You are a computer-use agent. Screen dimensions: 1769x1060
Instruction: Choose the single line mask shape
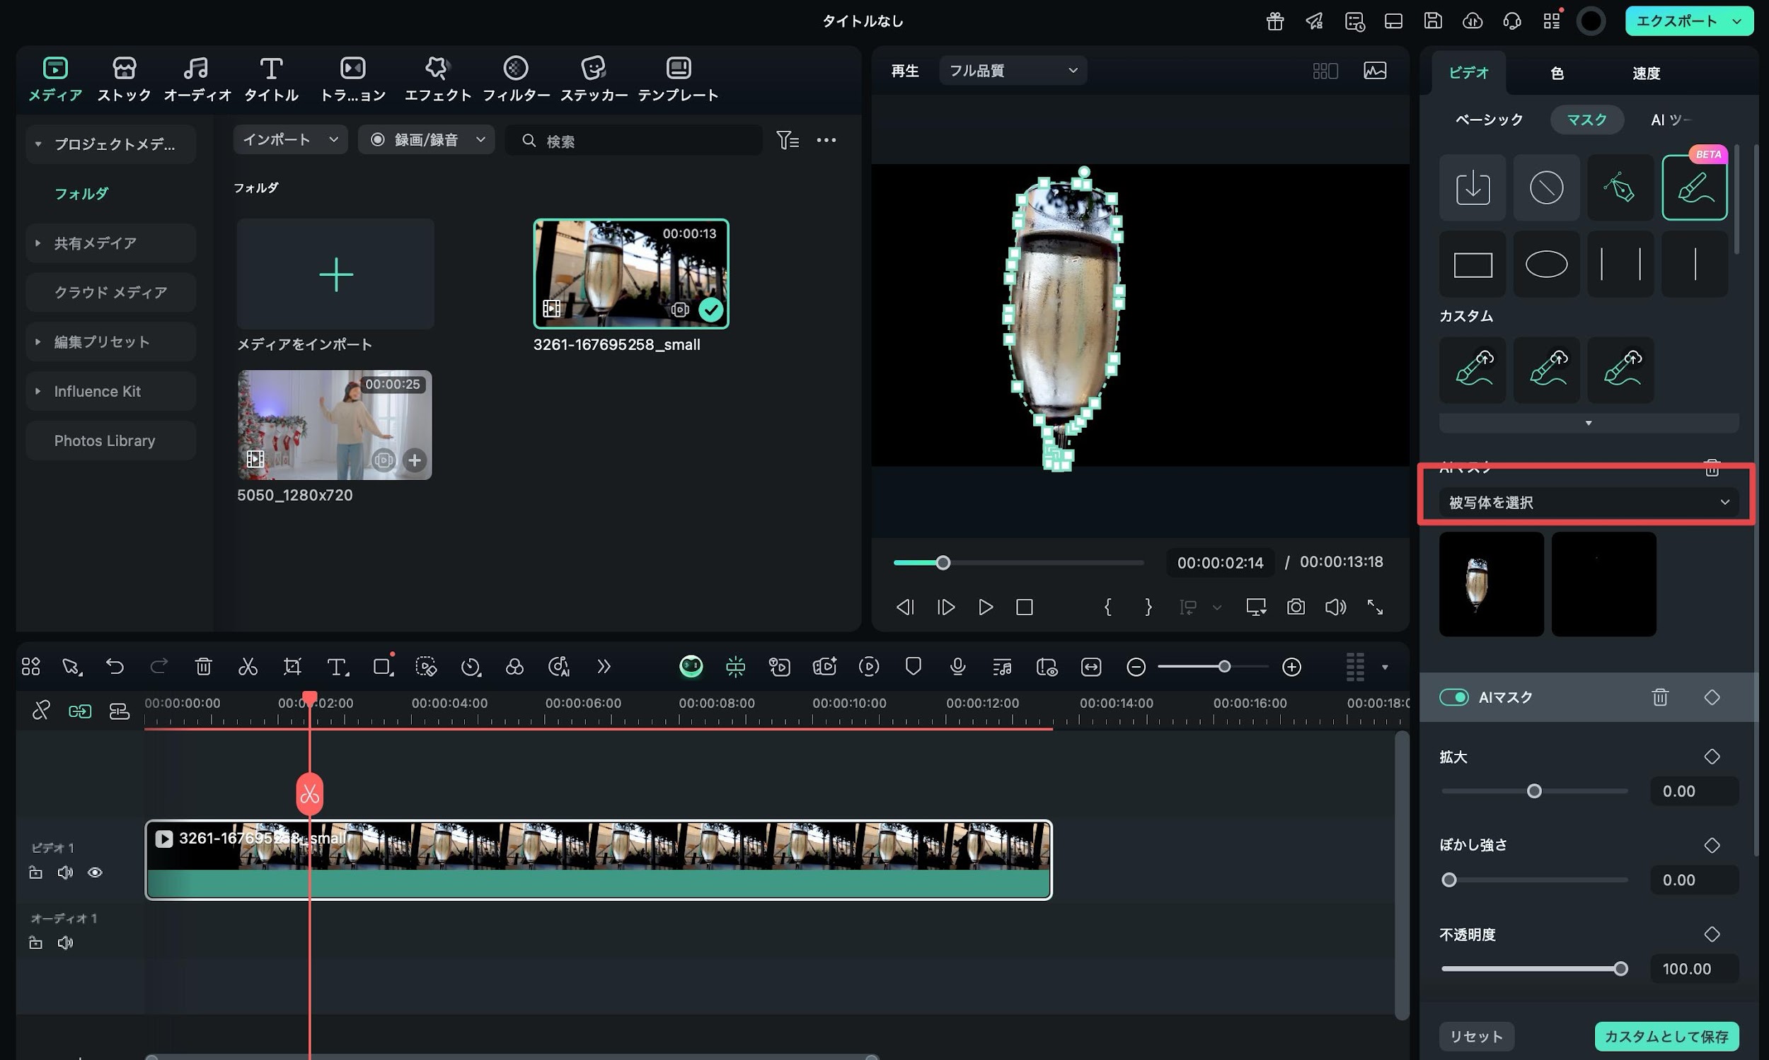point(1694,264)
